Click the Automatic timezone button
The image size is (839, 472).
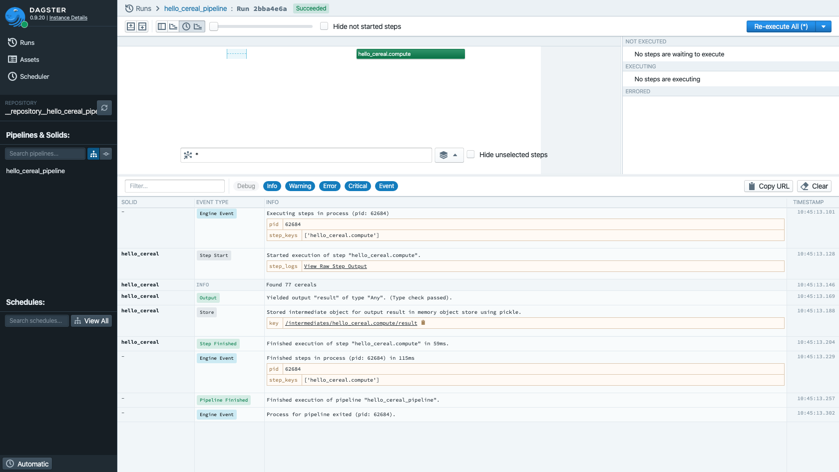(27, 464)
